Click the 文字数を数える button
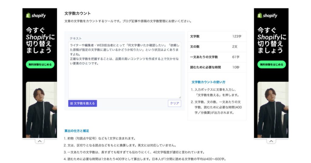The image size is (311, 163). pyautogui.click(x=83, y=103)
